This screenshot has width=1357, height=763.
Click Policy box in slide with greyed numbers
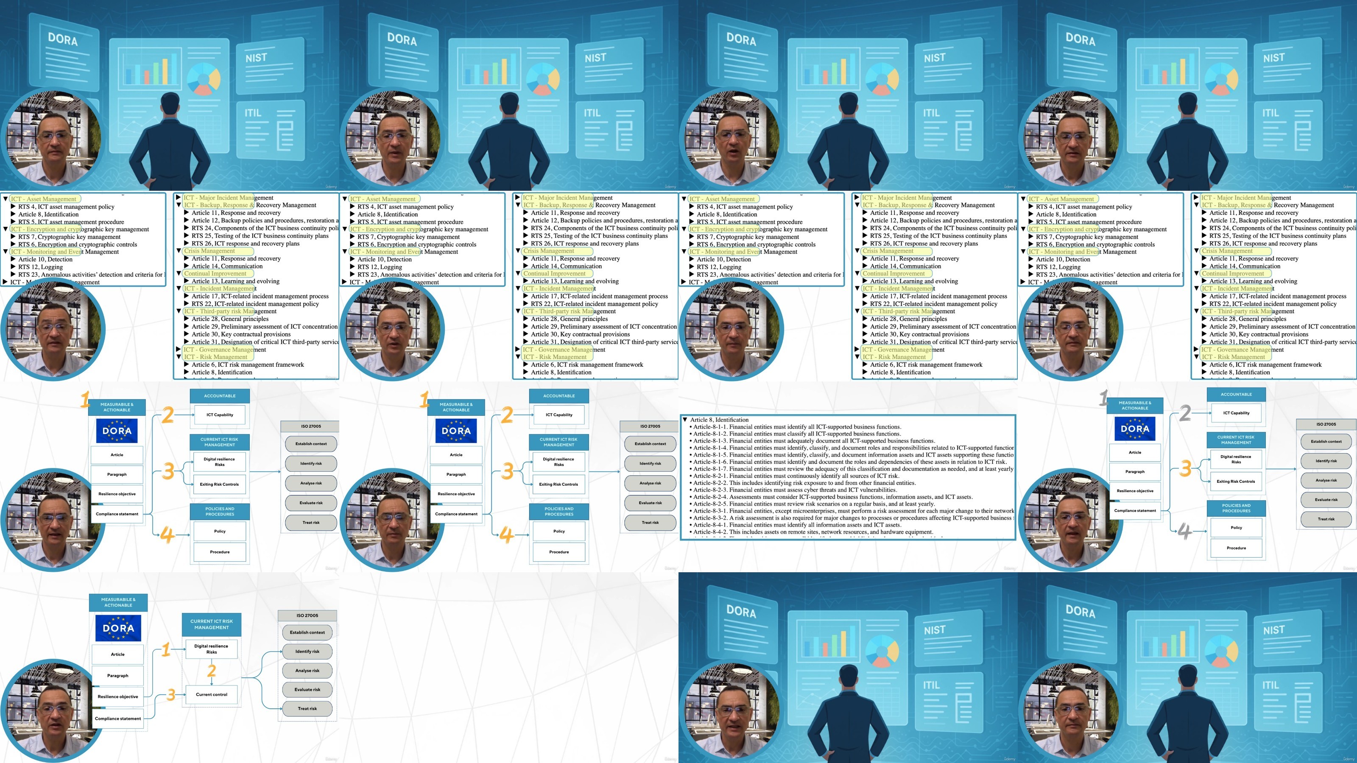1236,528
